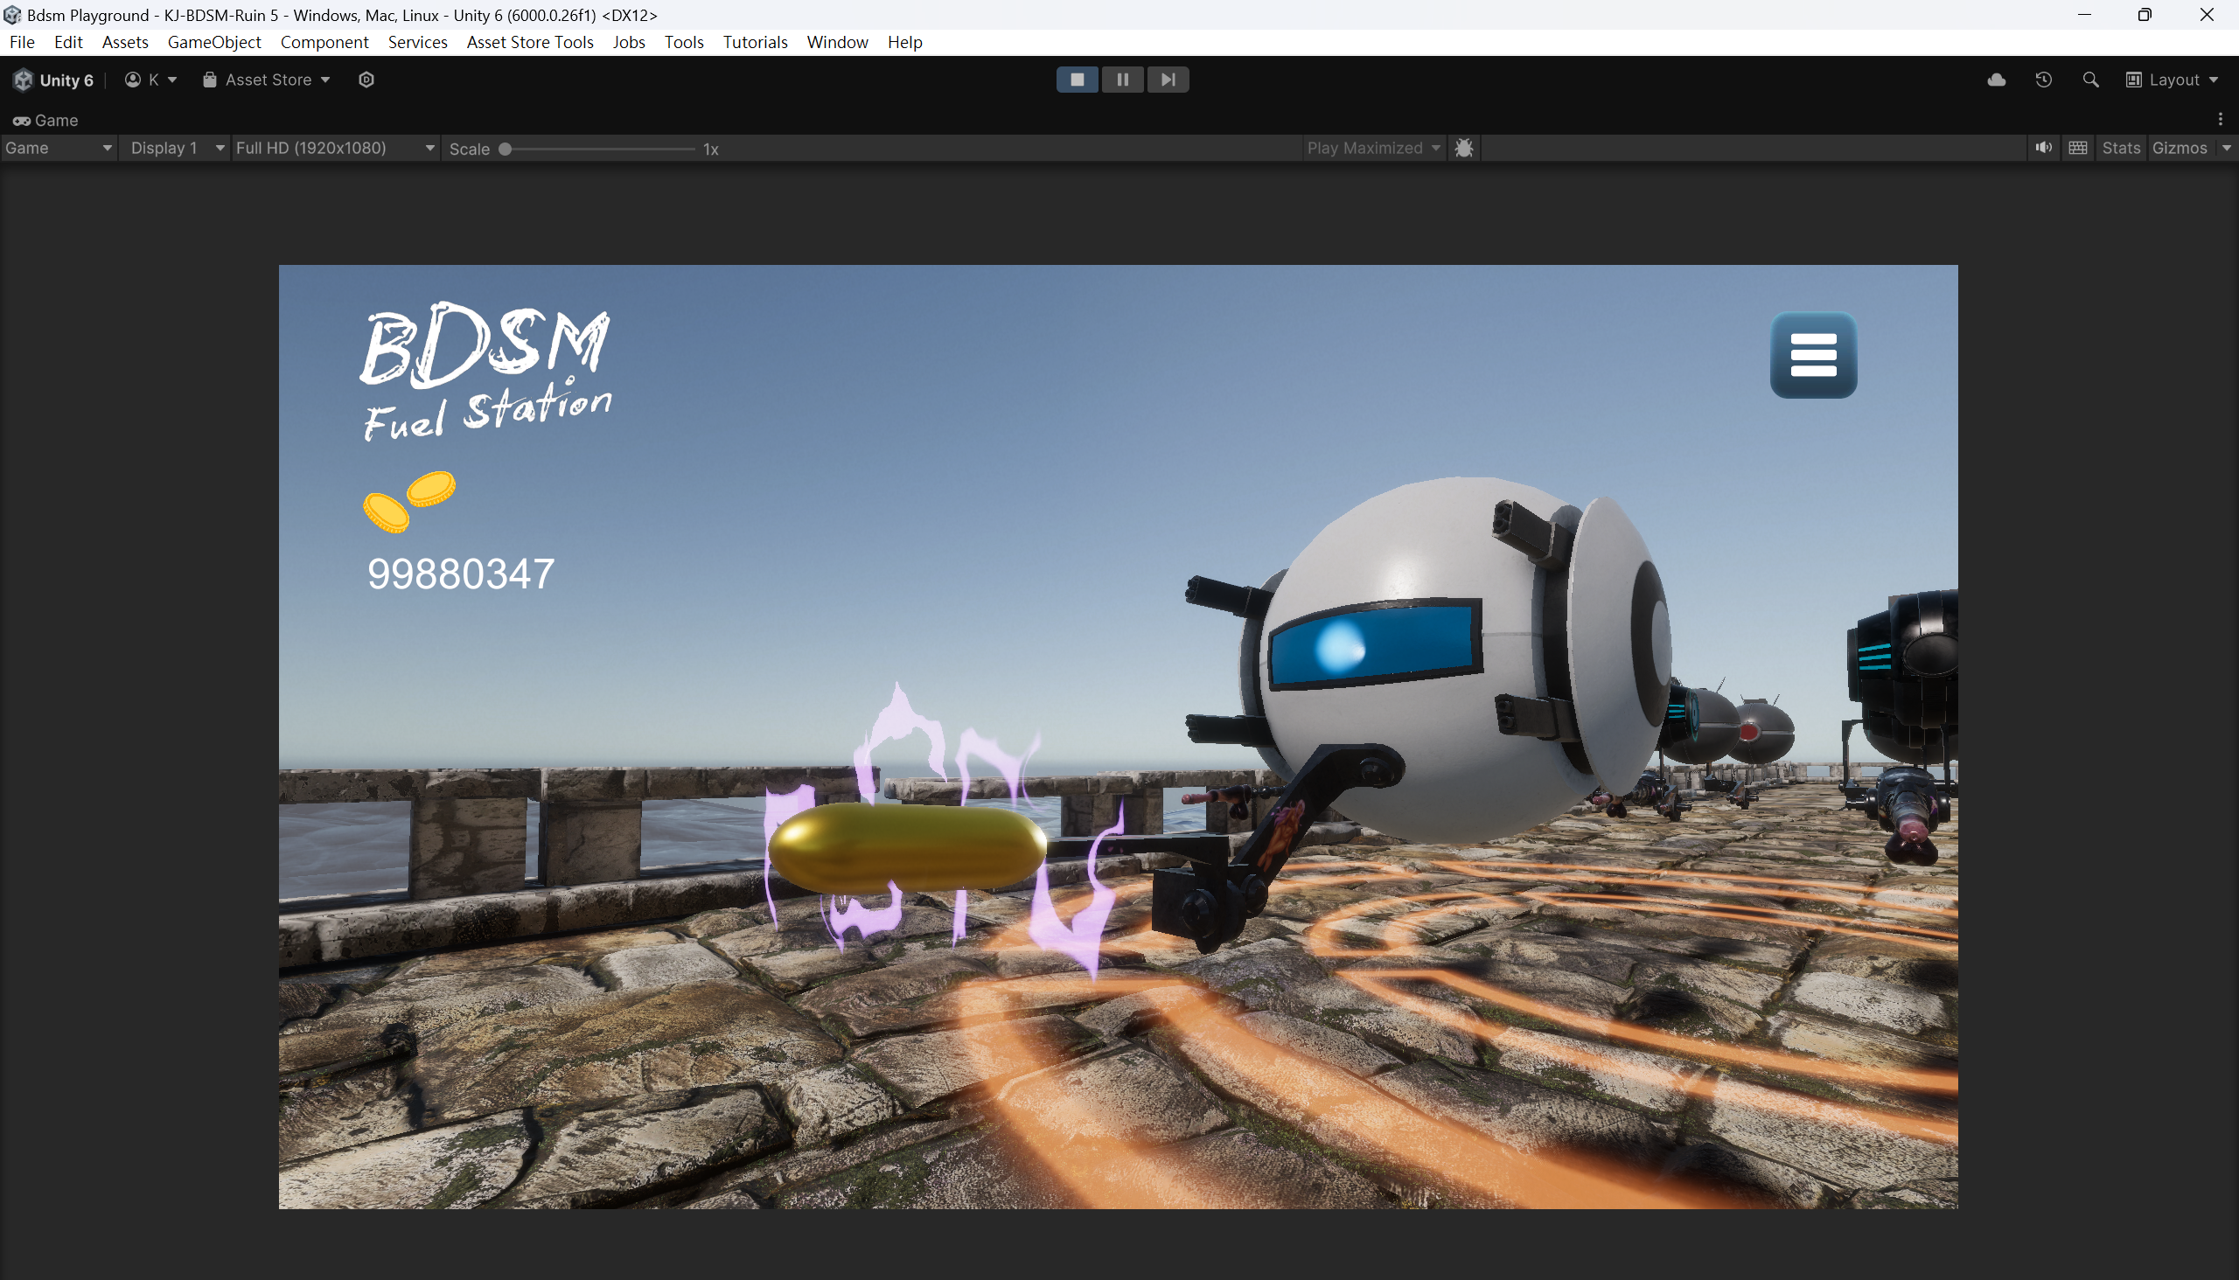Toggle the shortcuts keyboard icon

[x=2077, y=149]
